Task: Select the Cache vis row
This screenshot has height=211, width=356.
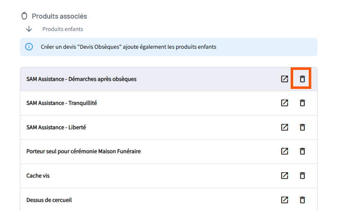Action: click(168, 176)
